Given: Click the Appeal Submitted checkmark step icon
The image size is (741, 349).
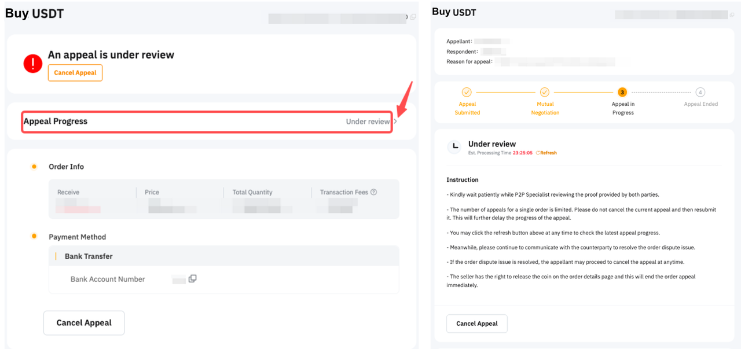Looking at the screenshot, I should click(x=467, y=92).
